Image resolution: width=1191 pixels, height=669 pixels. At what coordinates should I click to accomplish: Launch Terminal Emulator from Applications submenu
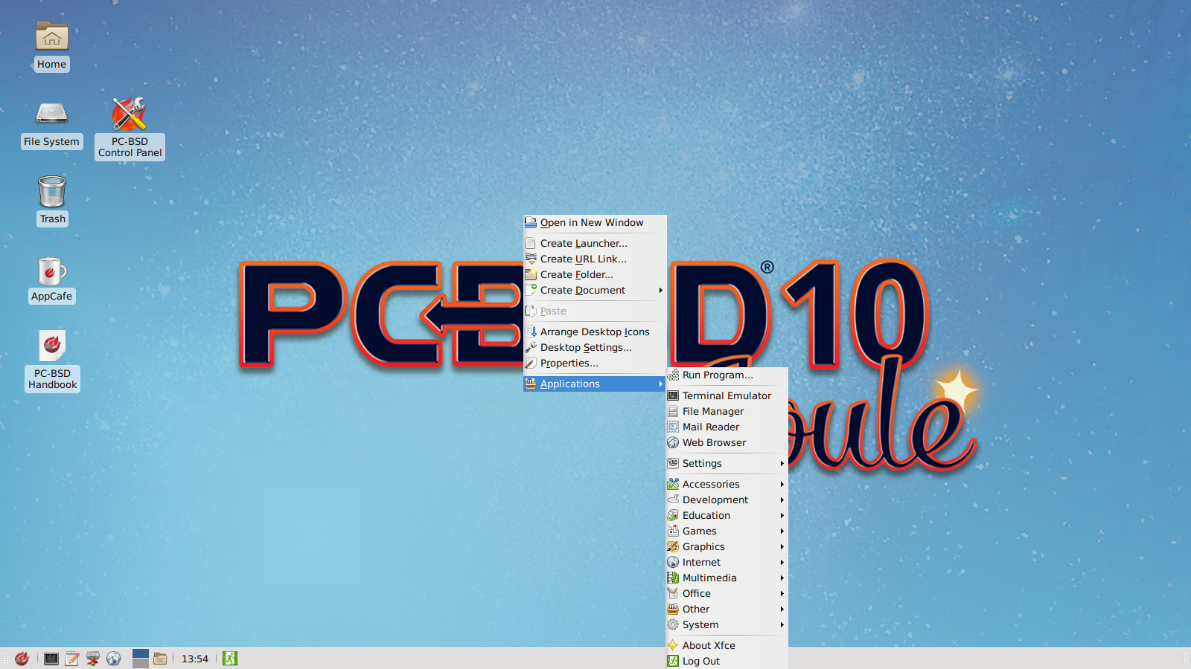pos(727,395)
